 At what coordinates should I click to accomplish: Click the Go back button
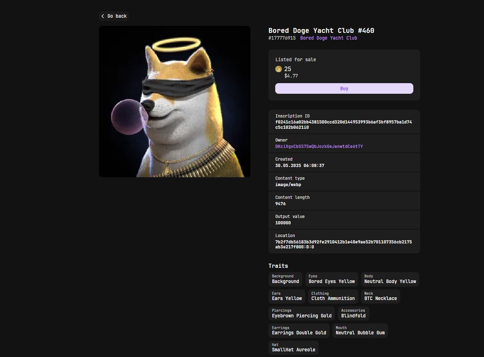coord(114,16)
